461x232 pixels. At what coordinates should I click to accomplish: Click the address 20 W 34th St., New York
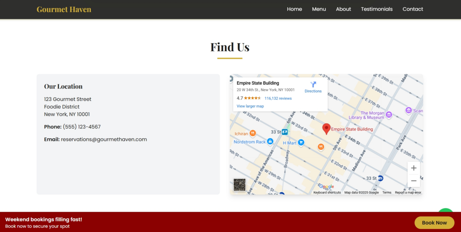click(266, 90)
